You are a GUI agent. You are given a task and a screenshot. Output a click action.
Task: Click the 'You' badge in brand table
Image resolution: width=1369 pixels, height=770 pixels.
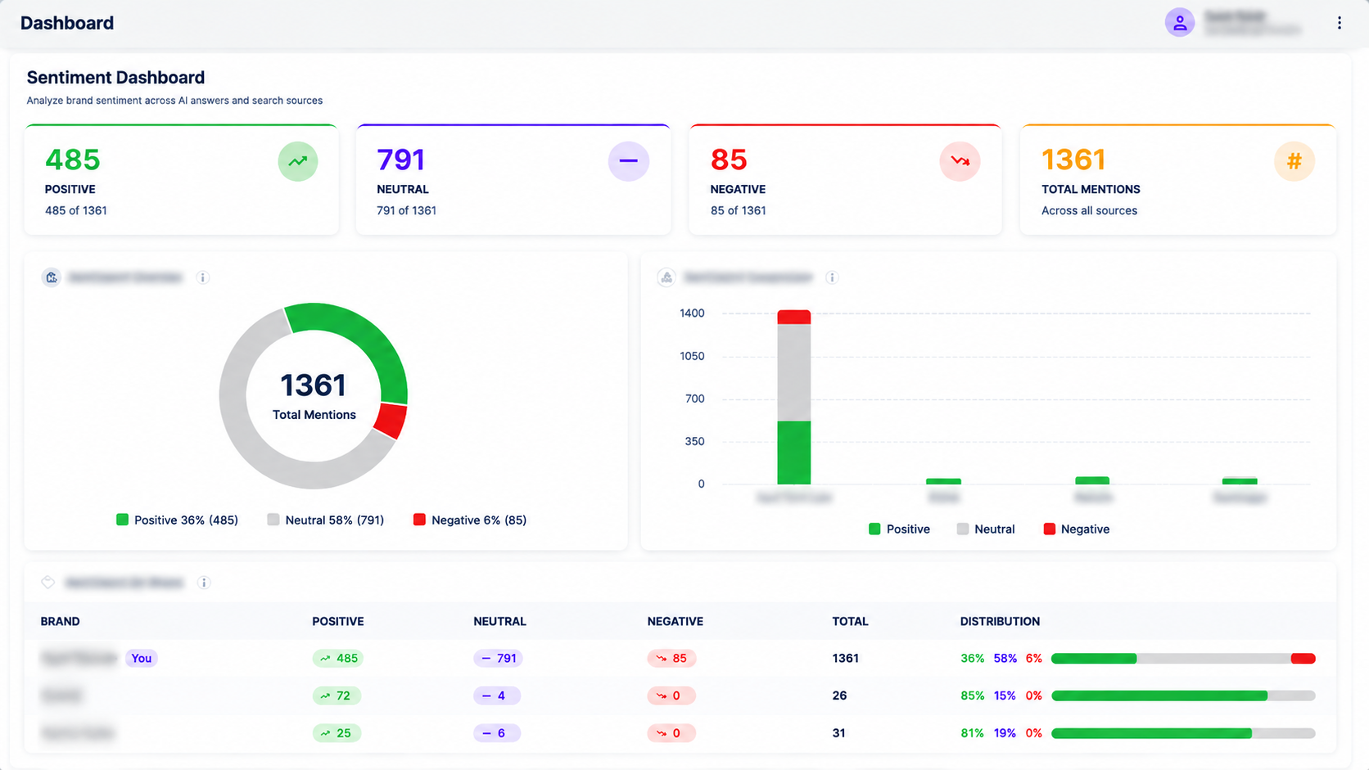142,658
